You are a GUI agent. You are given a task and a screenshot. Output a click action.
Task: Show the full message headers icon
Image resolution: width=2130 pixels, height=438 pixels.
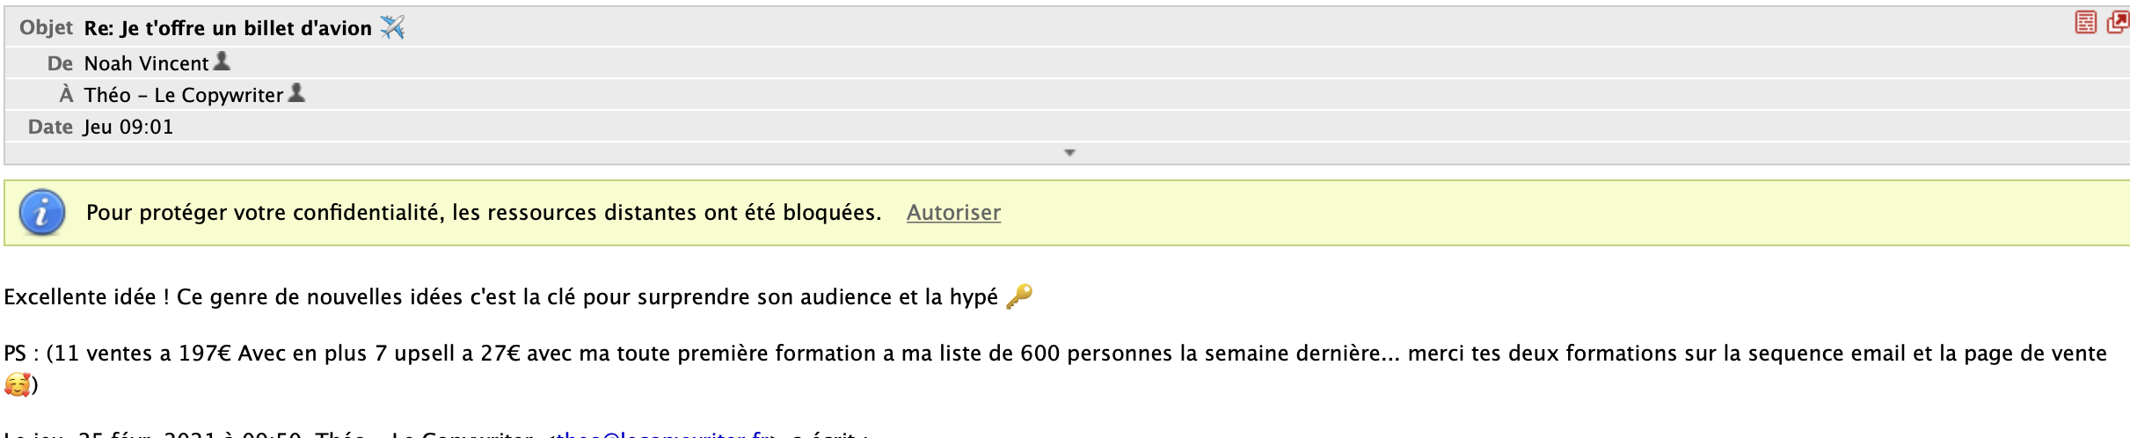(x=2085, y=22)
